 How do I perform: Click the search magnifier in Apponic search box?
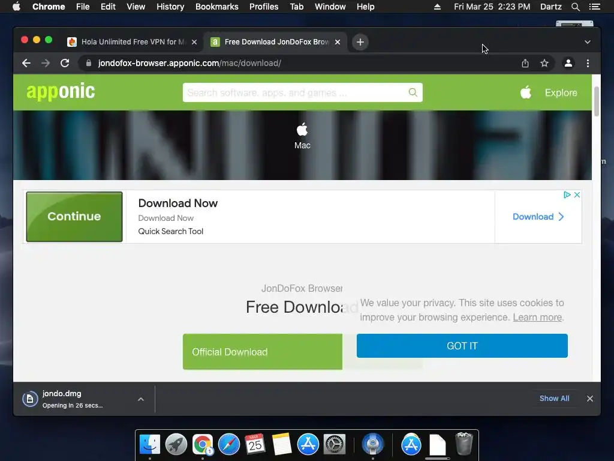(x=413, y=92)
